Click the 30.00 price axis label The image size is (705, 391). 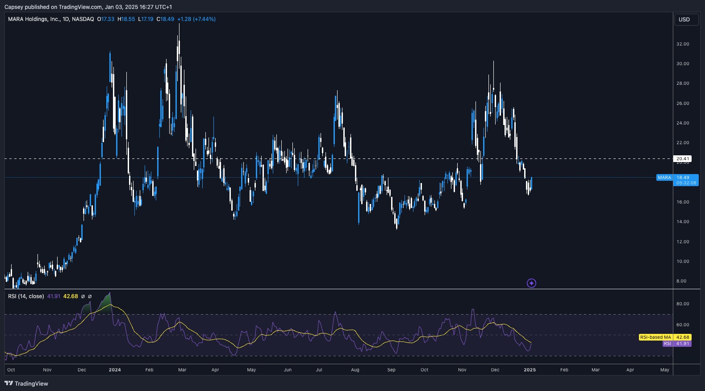683,64
